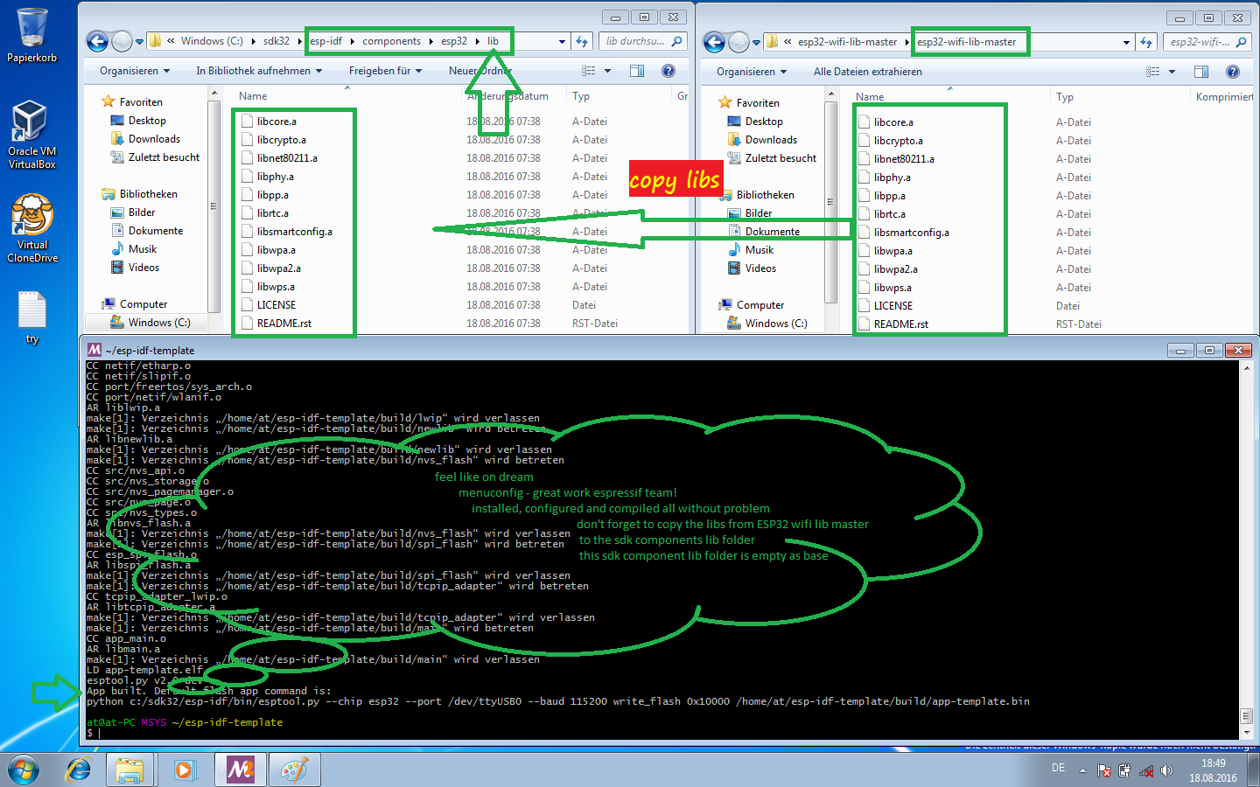Click back arrow in right Explorer window
The height and width of the screenshot is (787, 1260).
click(714, 42)
